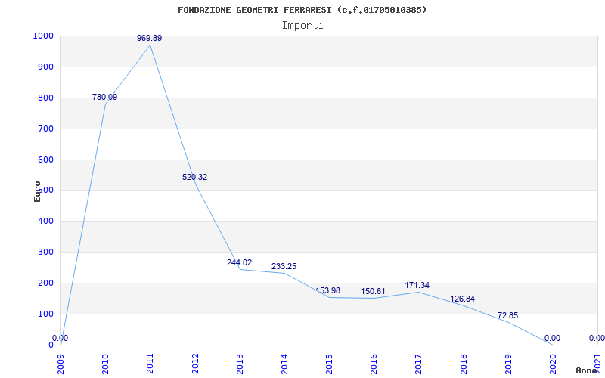Select the 520.32 data label

click(x=194, y=177)
